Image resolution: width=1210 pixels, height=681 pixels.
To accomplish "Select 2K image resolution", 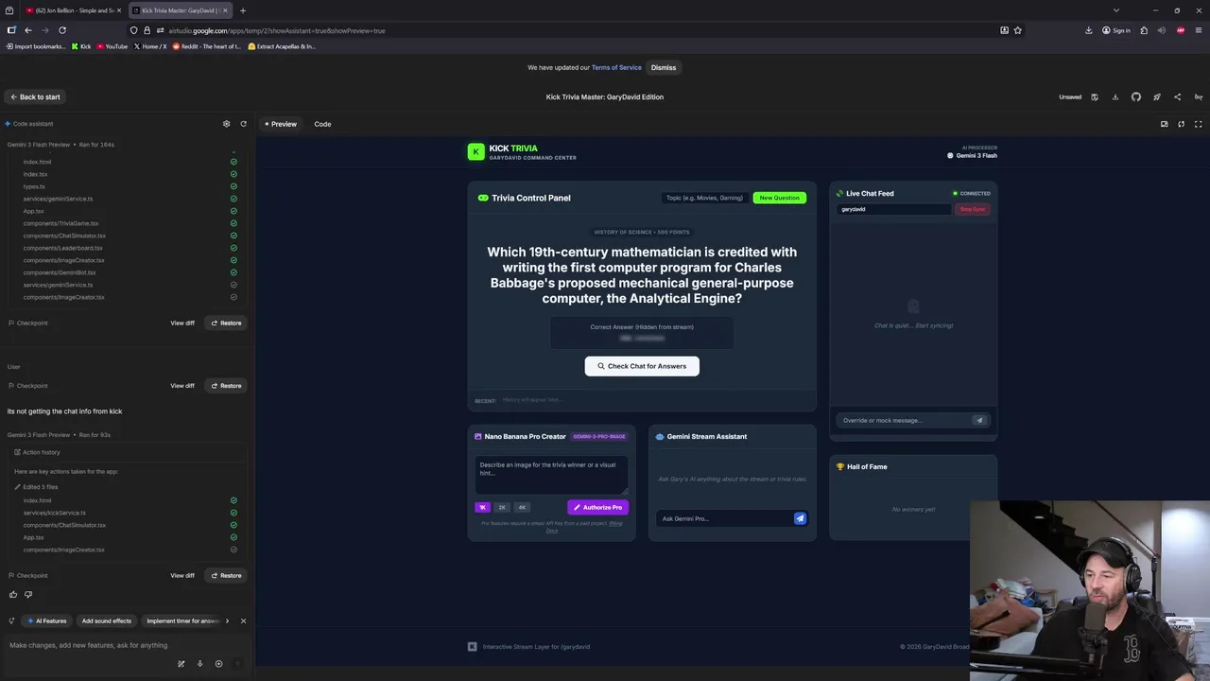I will point(502,507).
